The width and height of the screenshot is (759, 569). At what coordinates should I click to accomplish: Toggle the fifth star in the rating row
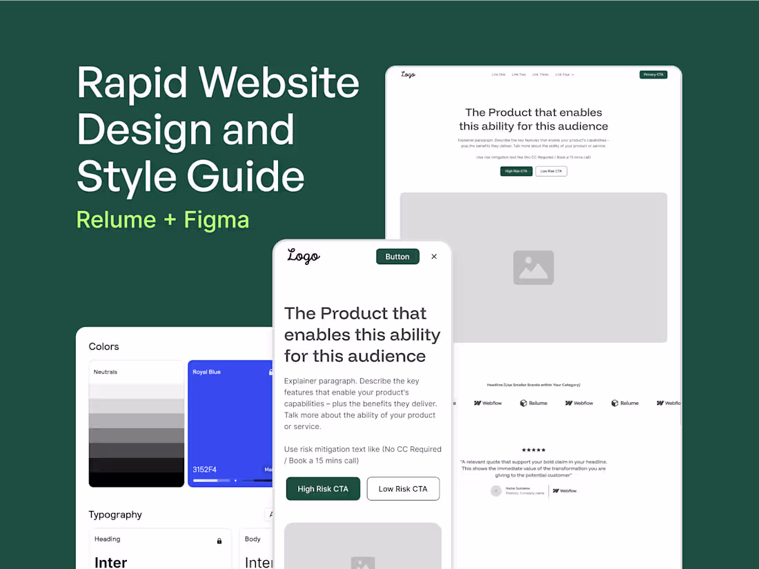[544, 450]
